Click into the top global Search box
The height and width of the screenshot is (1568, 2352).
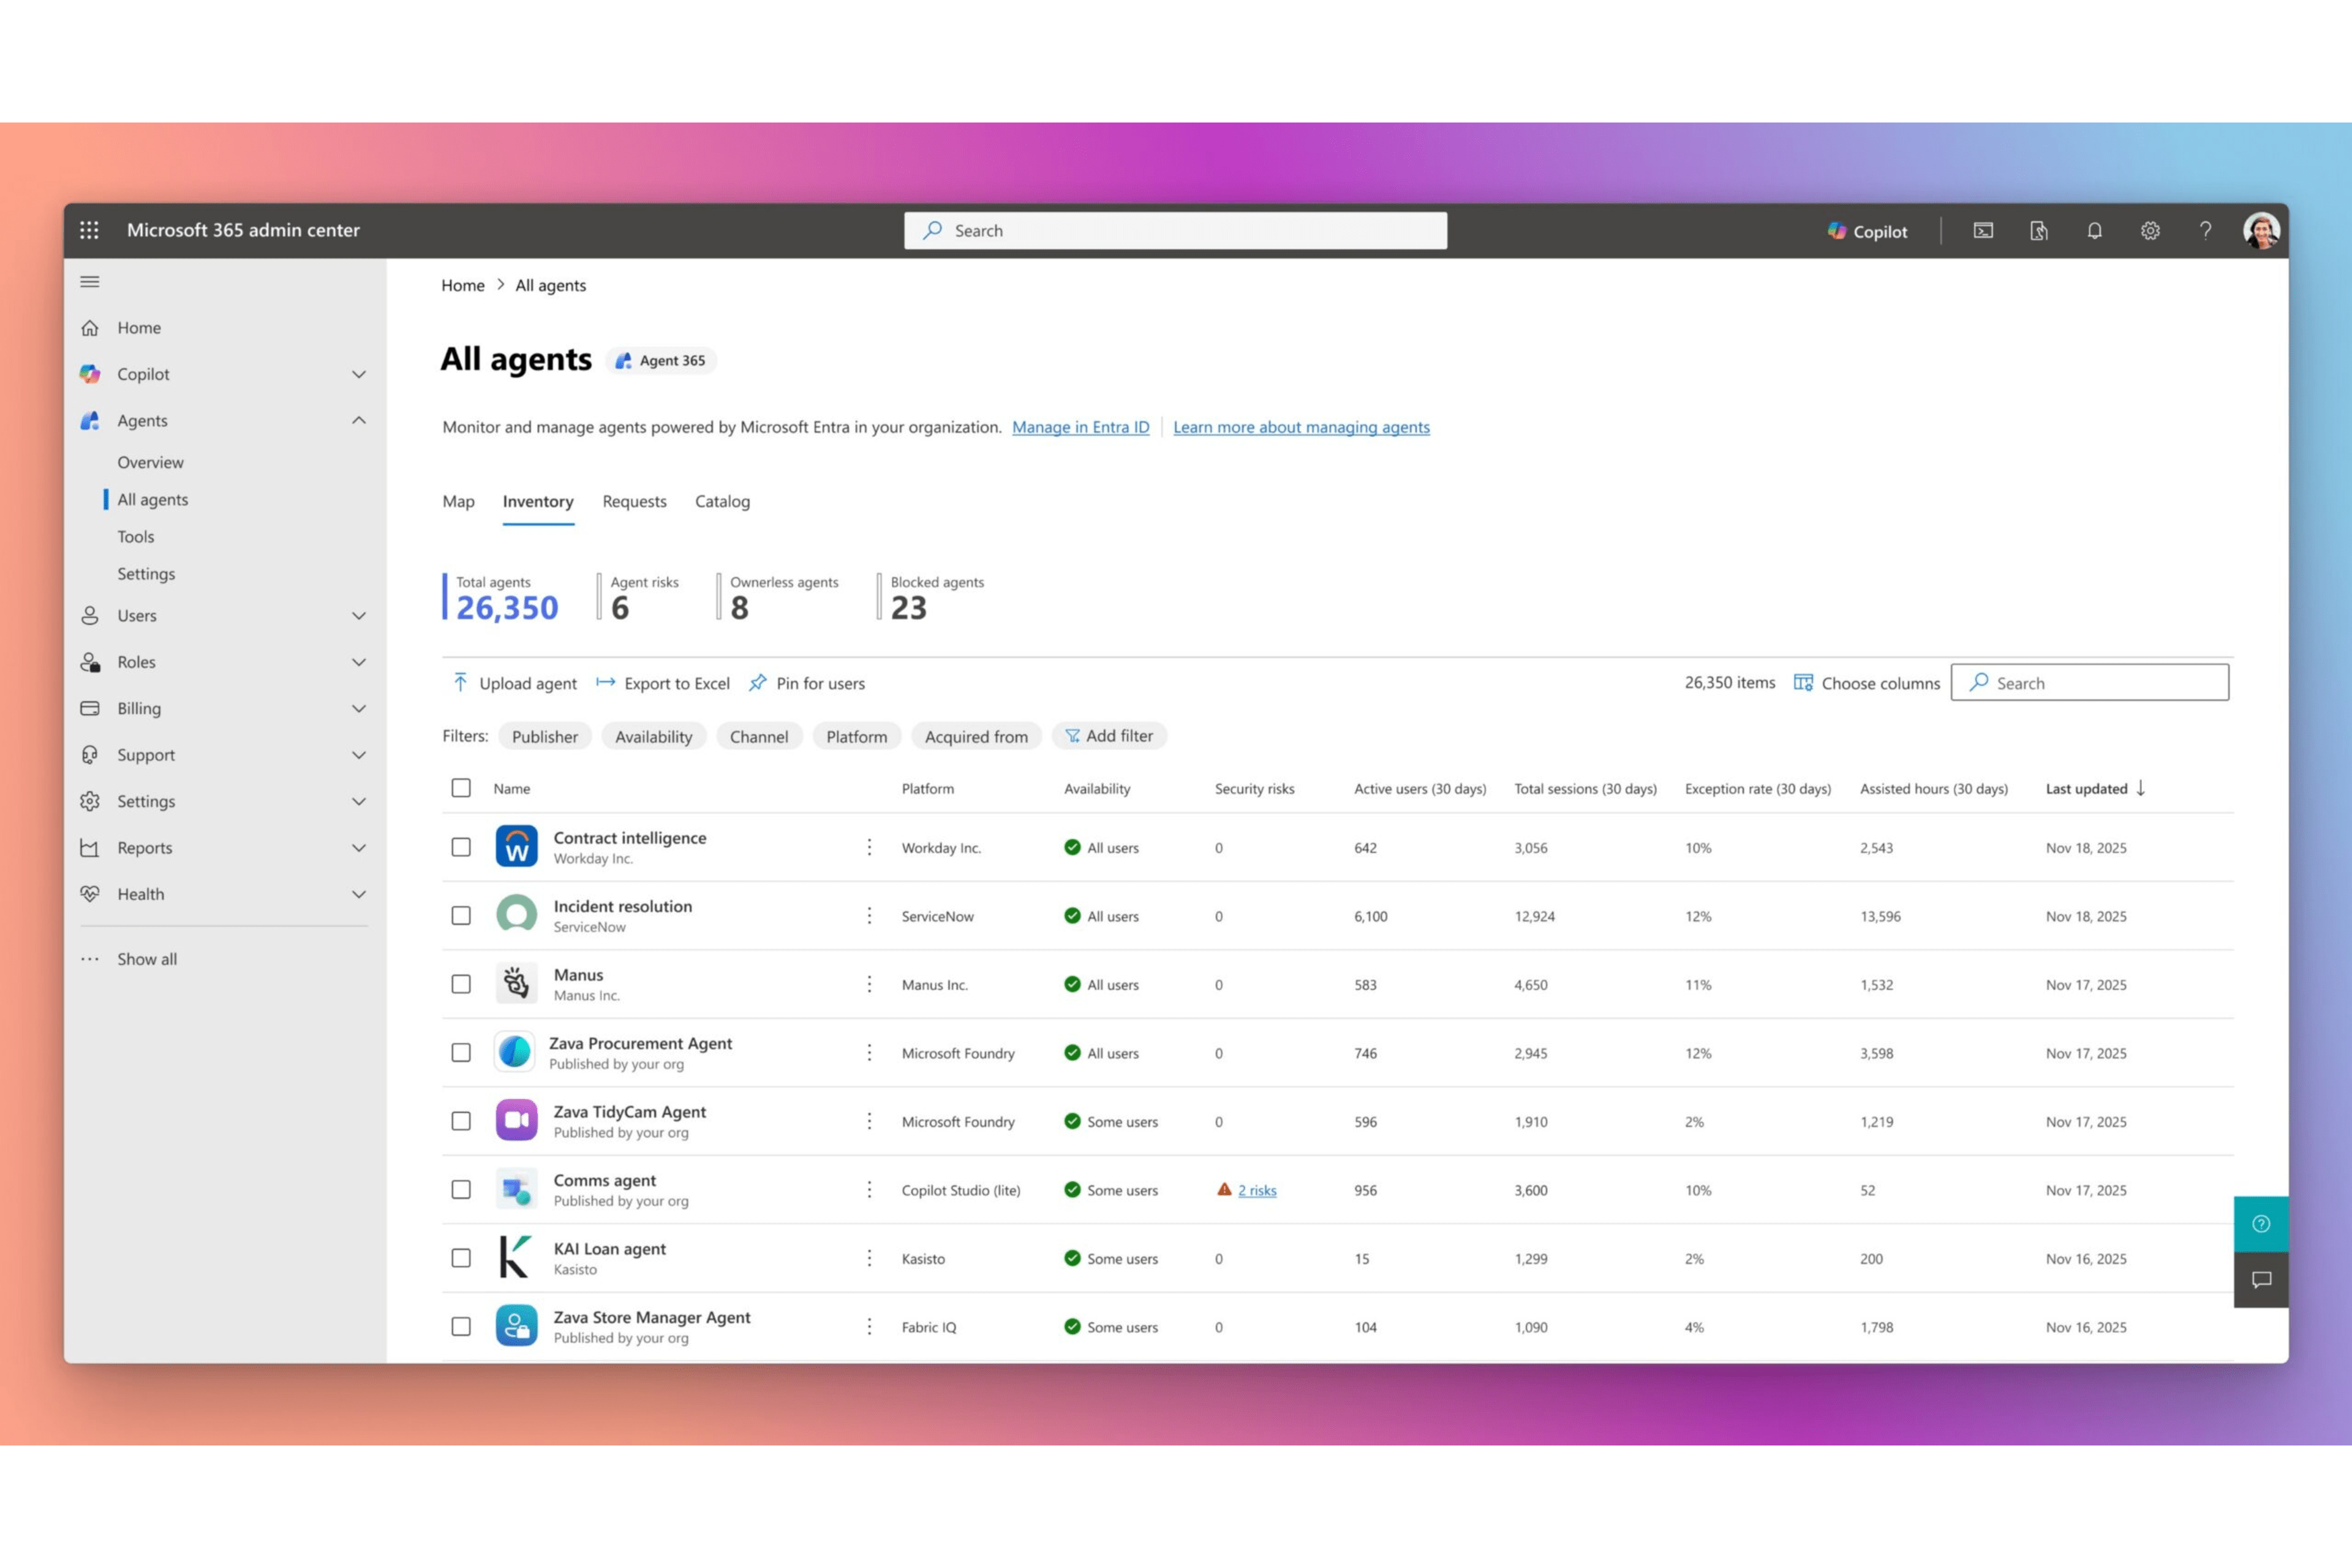tap(1175, 231)
